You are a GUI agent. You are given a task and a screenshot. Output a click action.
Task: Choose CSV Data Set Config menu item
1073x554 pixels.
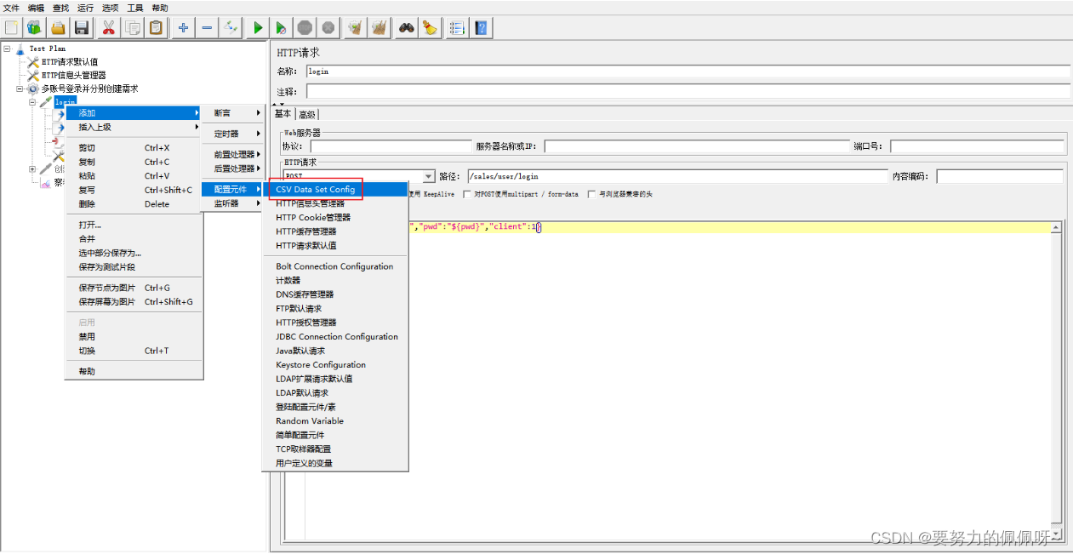pos(334,189)
